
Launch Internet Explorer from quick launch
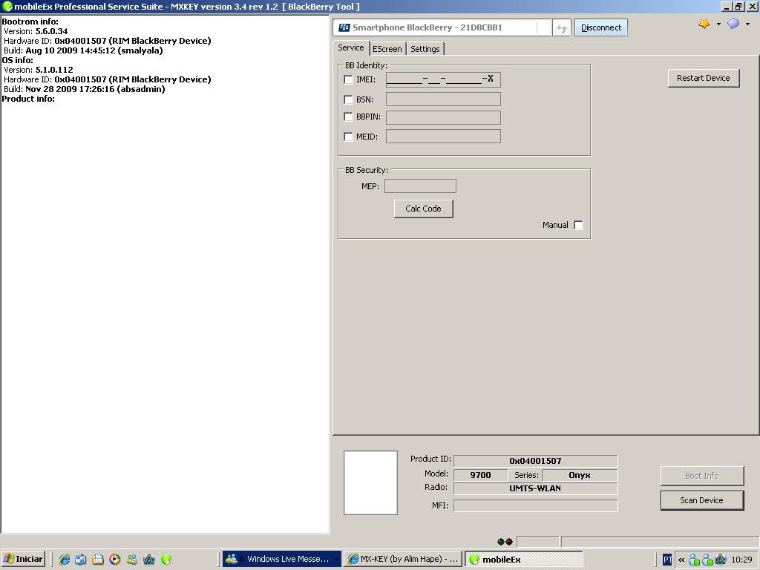64,560
